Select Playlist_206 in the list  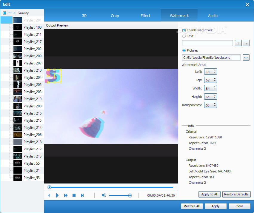(x=33, y=135)
